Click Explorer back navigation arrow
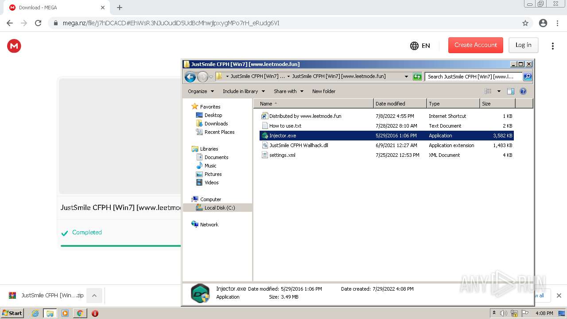The height and width of the screenshot is (319, 567). point(190,77)
